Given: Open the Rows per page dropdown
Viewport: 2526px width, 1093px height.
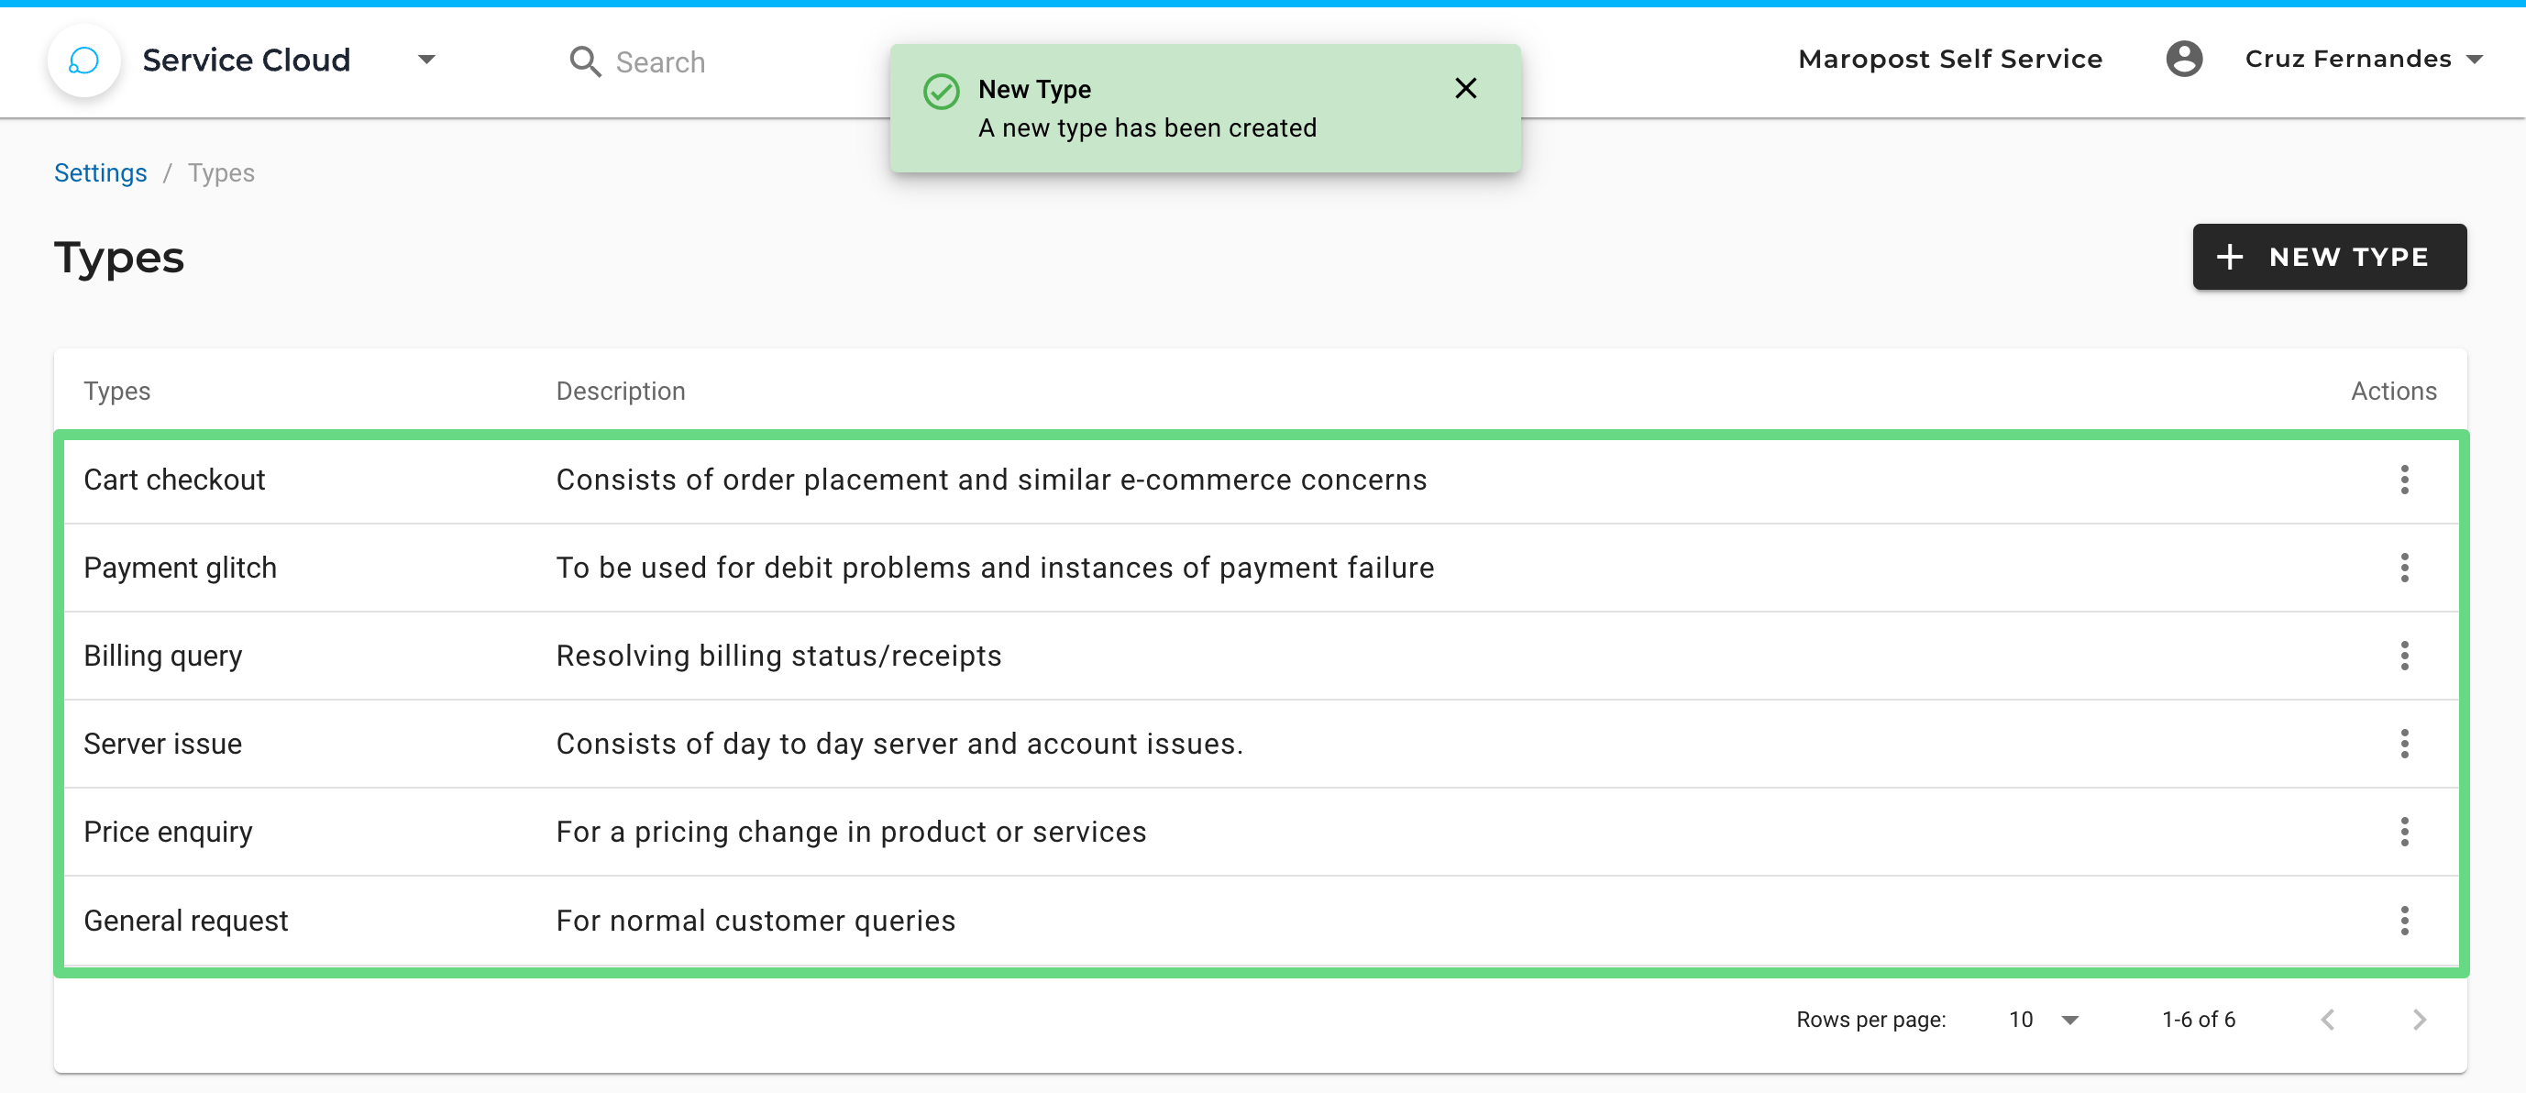Looking at the screenshot, I should pos(2044,1020).
